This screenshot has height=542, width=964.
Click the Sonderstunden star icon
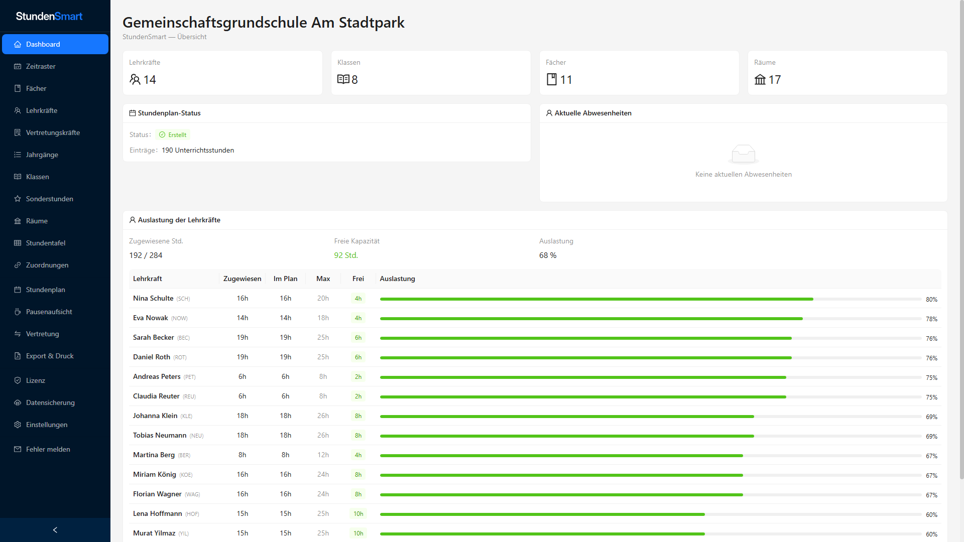(x=18, y=199)
